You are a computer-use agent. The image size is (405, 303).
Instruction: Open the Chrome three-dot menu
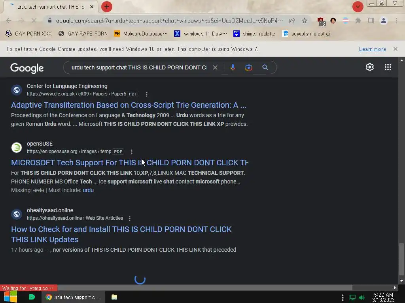coord(396,21)
